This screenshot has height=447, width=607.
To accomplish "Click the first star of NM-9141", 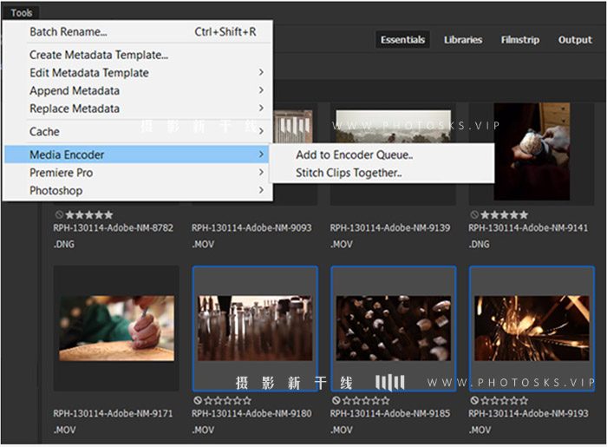I will click(x=485, y=214).
